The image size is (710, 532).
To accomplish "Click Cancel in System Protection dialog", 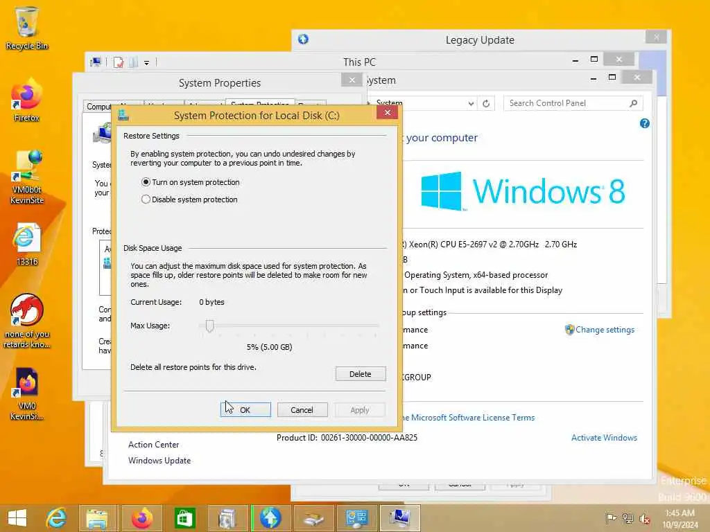I will click(x=302, y=410).
